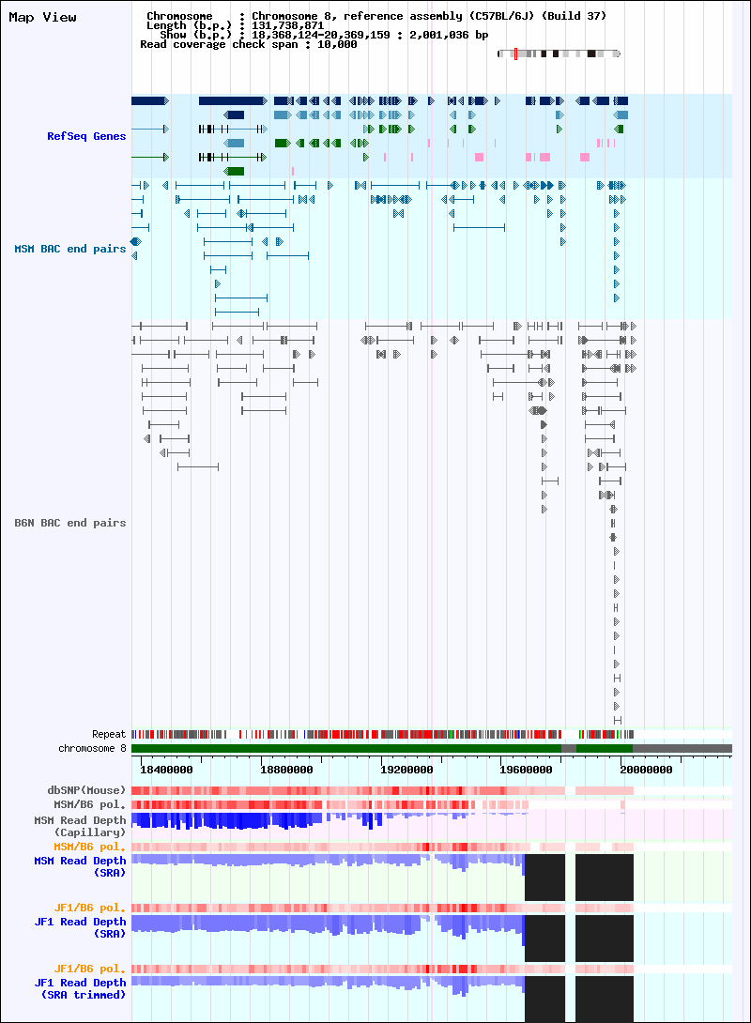Click the JF1 Read Depth (SRA trimmed) label
This screenshot has height=1023, width=751.
[80, 988]
